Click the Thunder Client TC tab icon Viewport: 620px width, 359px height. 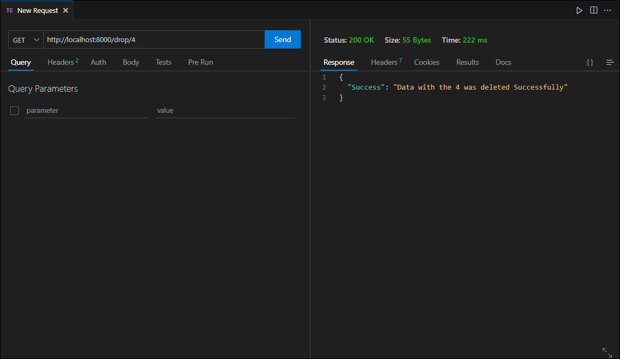(x=10, y=10)
